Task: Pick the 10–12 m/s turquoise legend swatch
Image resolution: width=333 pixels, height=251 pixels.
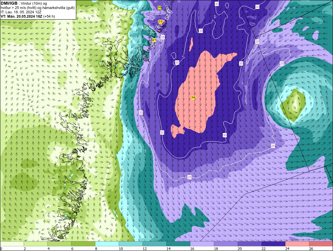Action: [x=131, y=244]
